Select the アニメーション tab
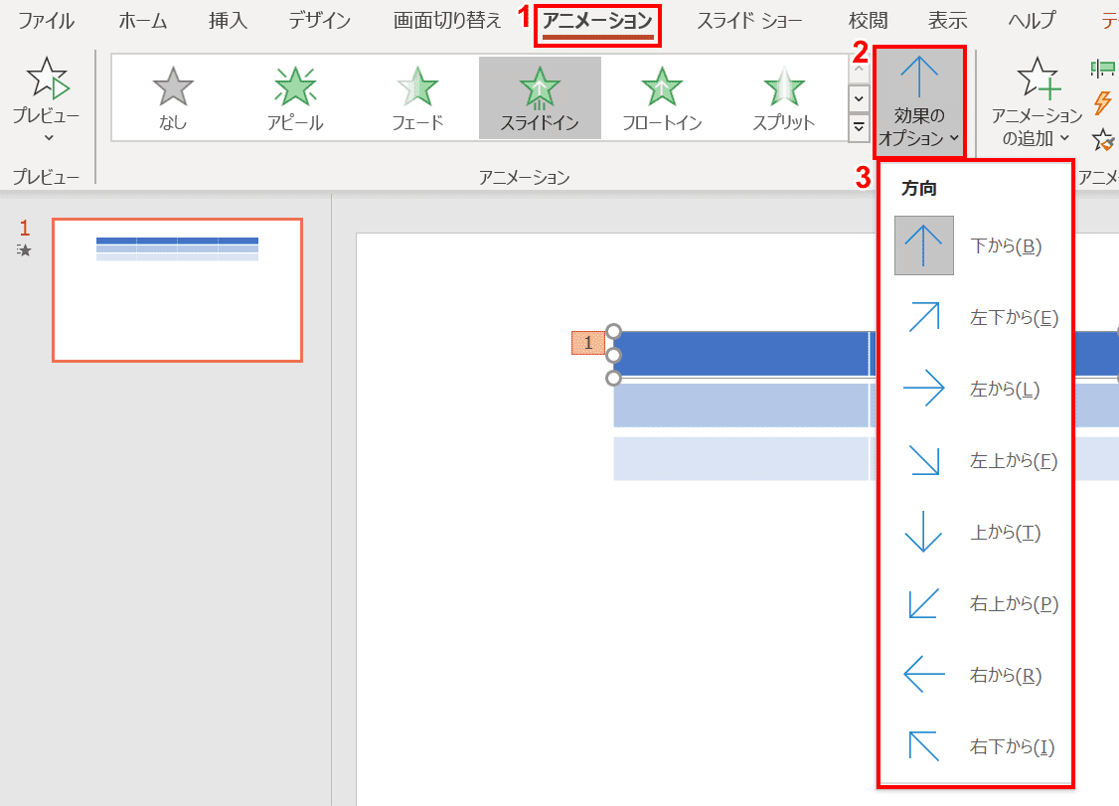Image resolution: width=1119 pixels, height=806 pixels. point(598,21)
